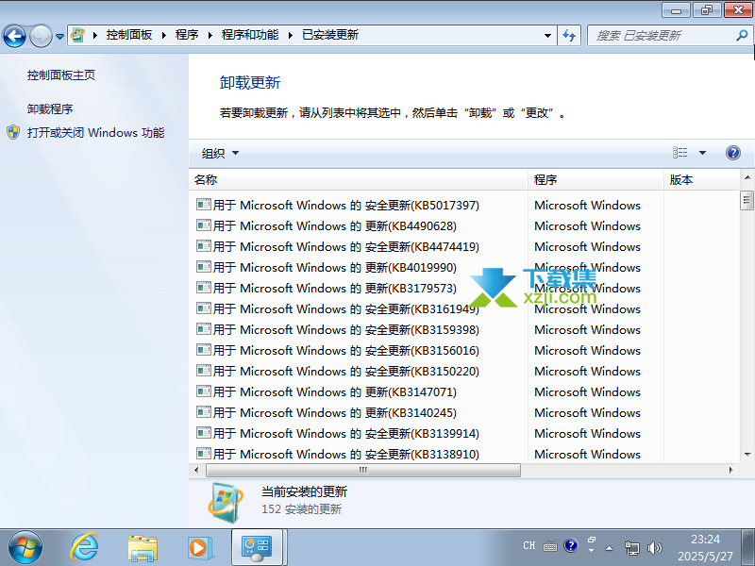Click the vertical scrollbar thumb

coord(747,200)
